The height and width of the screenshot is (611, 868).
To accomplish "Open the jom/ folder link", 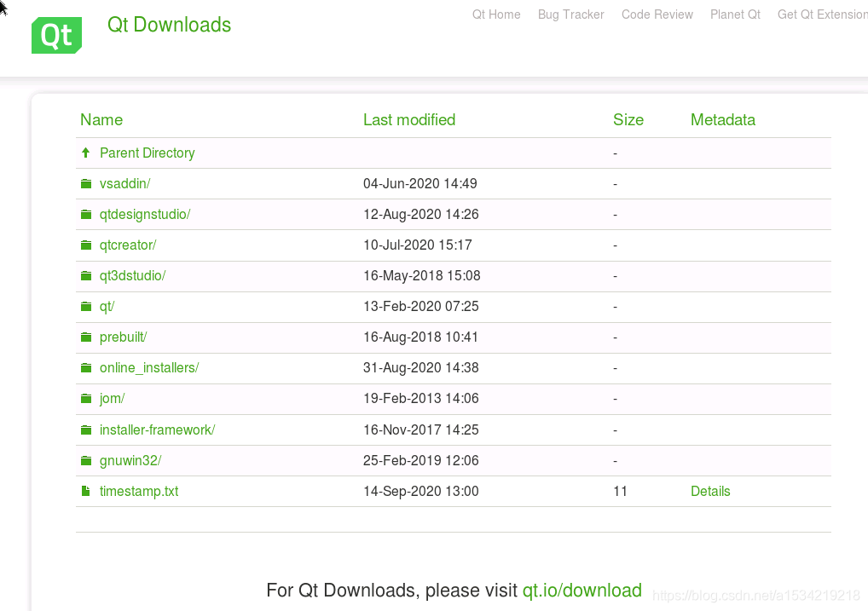I will coord(112,399).
